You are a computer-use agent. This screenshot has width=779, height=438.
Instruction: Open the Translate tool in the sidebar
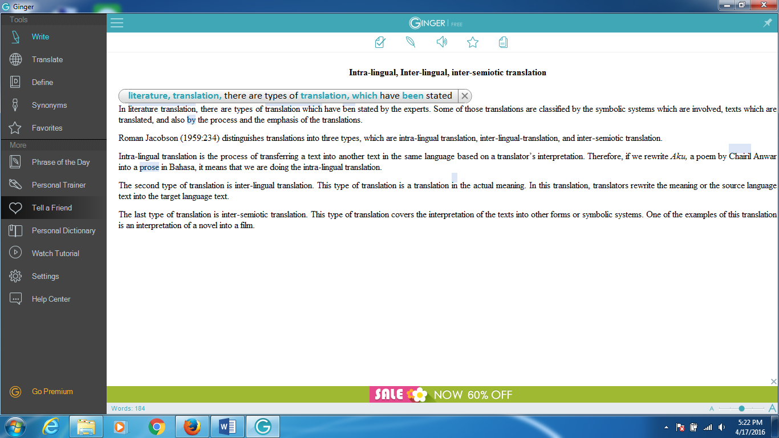[47, 59]
